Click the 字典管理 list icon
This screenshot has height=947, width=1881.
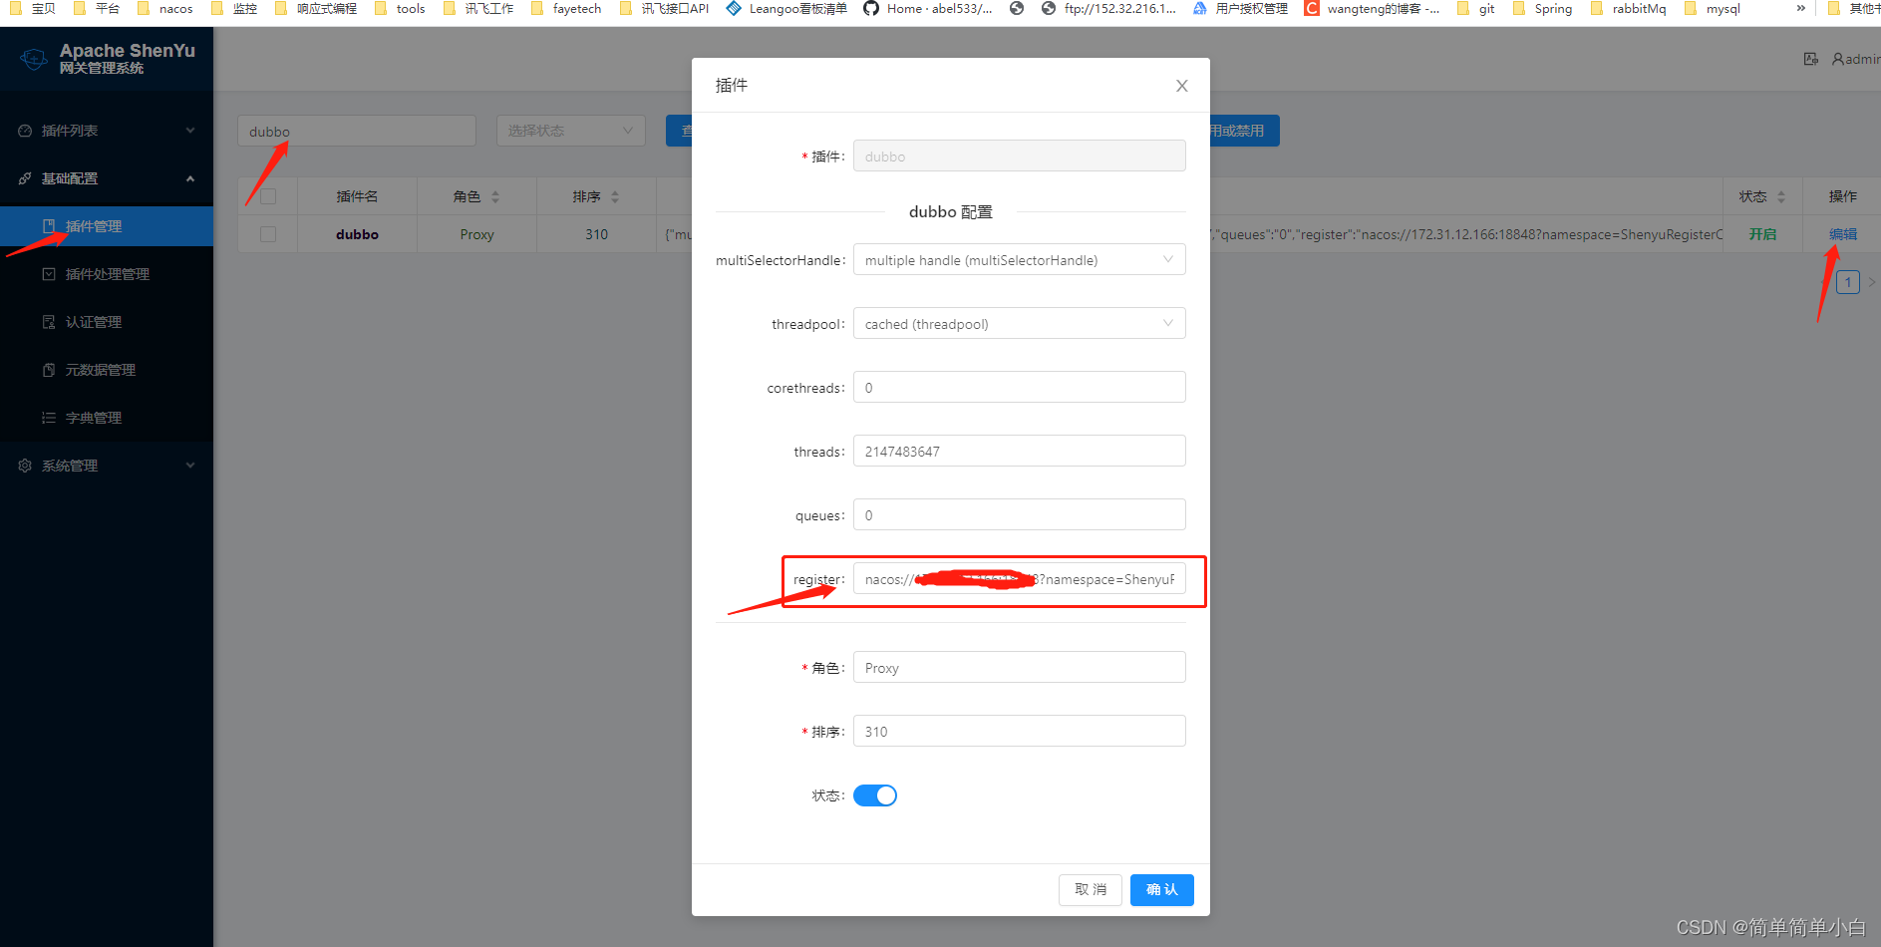pos(49,418)
